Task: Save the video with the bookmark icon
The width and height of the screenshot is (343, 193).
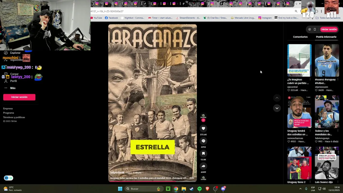Action: point(203,154)
